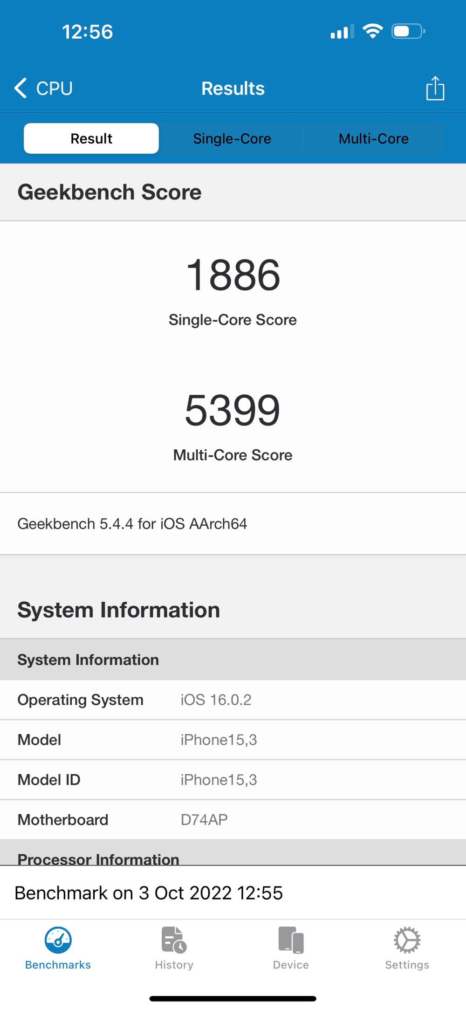Switch to the Single-Core segment
The height and width of the screenshot is (1010, 466).
[232, 138]
